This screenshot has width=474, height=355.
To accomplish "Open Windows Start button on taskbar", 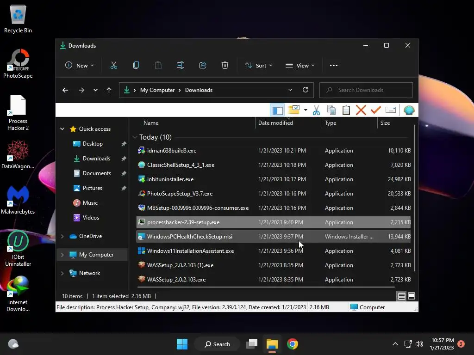I will [182, 344].
